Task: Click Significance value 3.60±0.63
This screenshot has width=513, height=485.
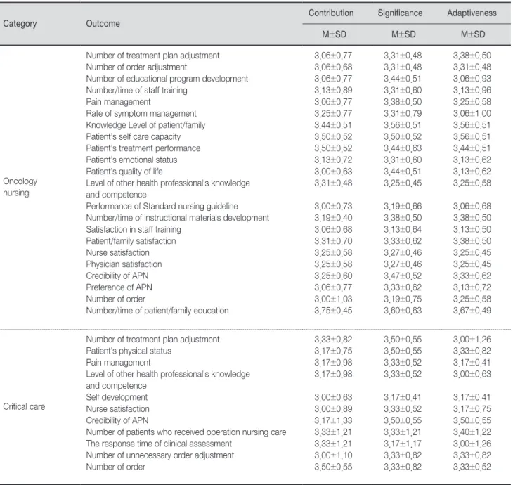Action: (403, 311)
